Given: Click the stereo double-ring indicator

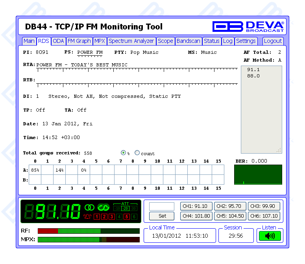Looking at the screenshot, I should (89, 207).
